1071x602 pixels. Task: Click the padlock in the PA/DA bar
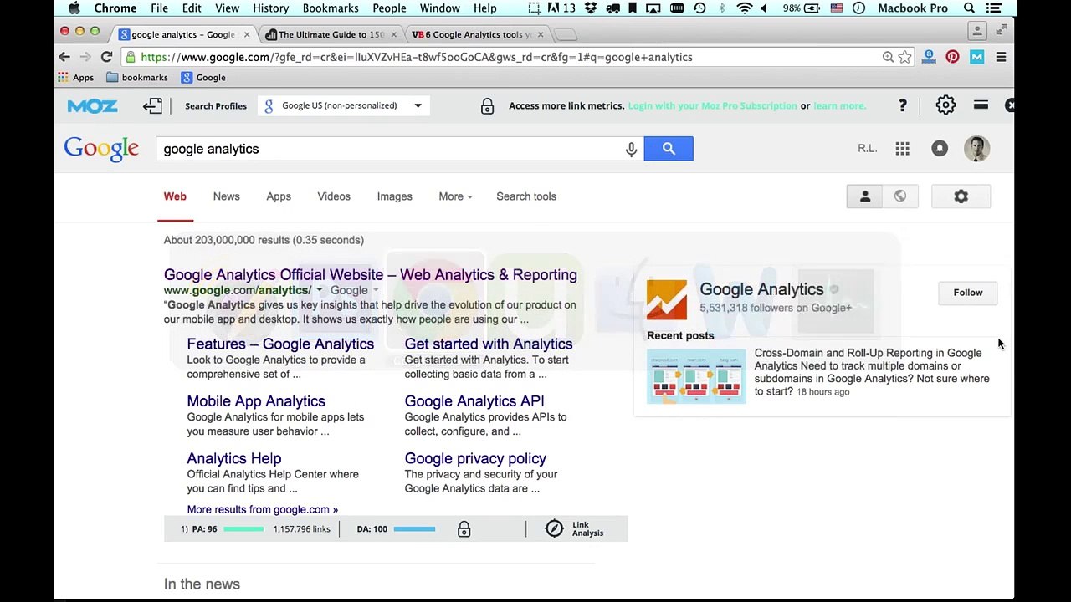click(464, 529)
